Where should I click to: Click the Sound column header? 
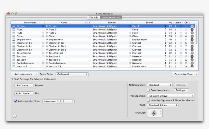(149, 23)
